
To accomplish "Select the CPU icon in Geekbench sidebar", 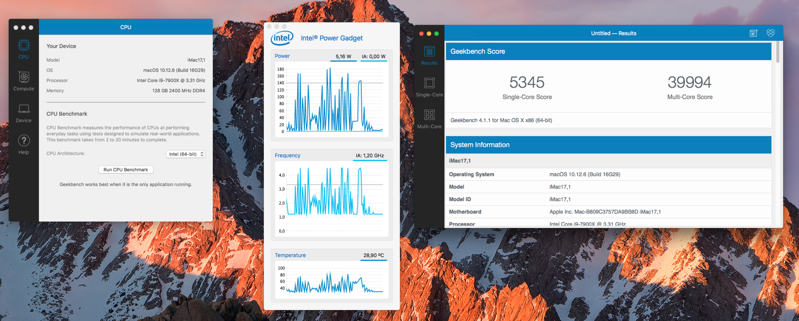I will pyautogui.click(x=24, y=45).
